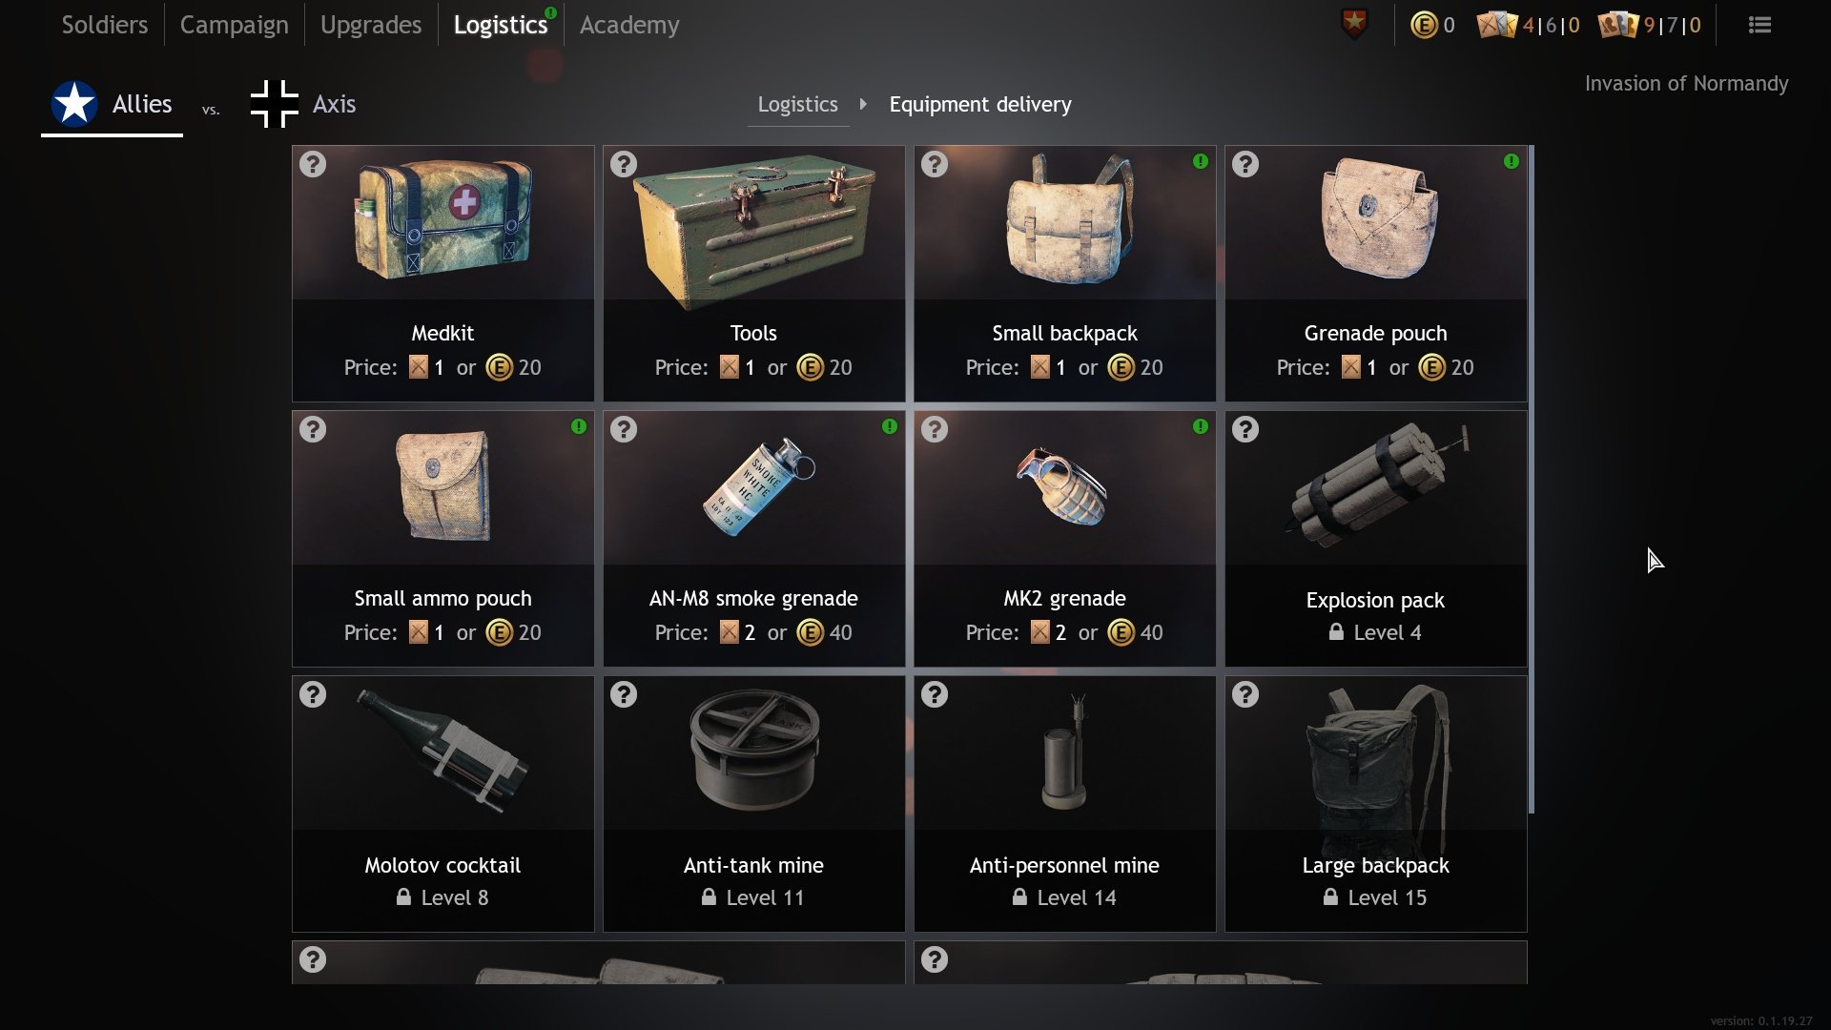Open the Upgrades tab

[x=371, y=25]
